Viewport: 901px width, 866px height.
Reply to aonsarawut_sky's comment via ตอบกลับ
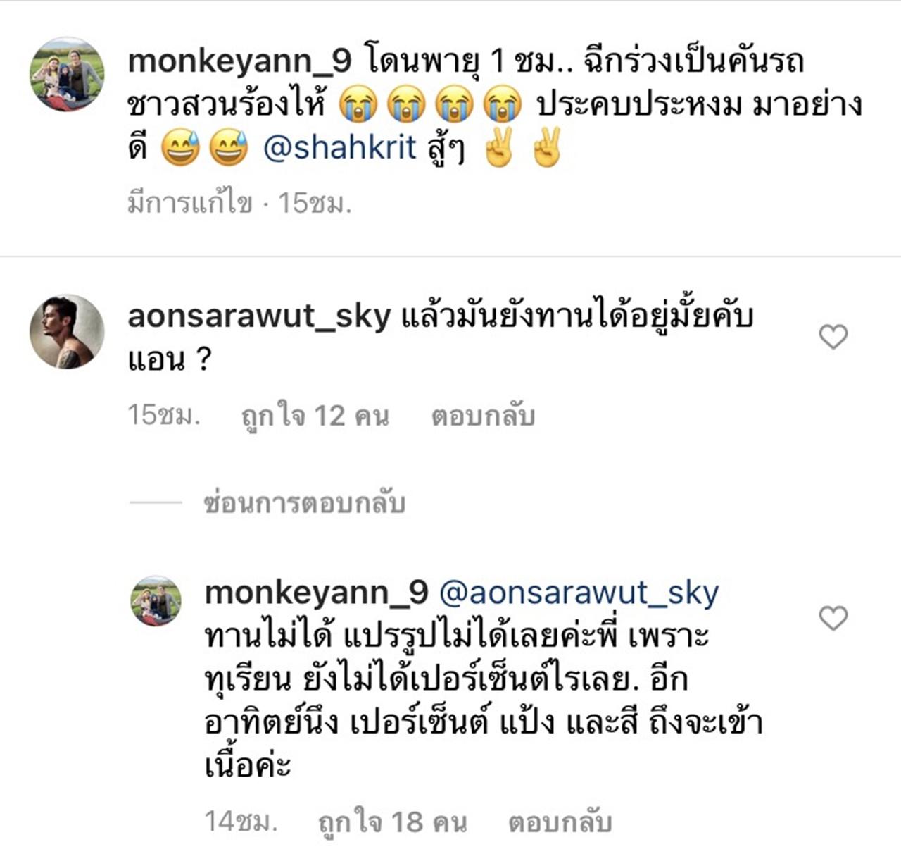point(483,416)
